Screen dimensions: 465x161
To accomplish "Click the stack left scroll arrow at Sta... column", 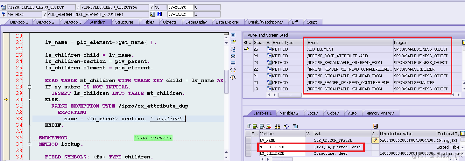I will (x=269, y=95).
